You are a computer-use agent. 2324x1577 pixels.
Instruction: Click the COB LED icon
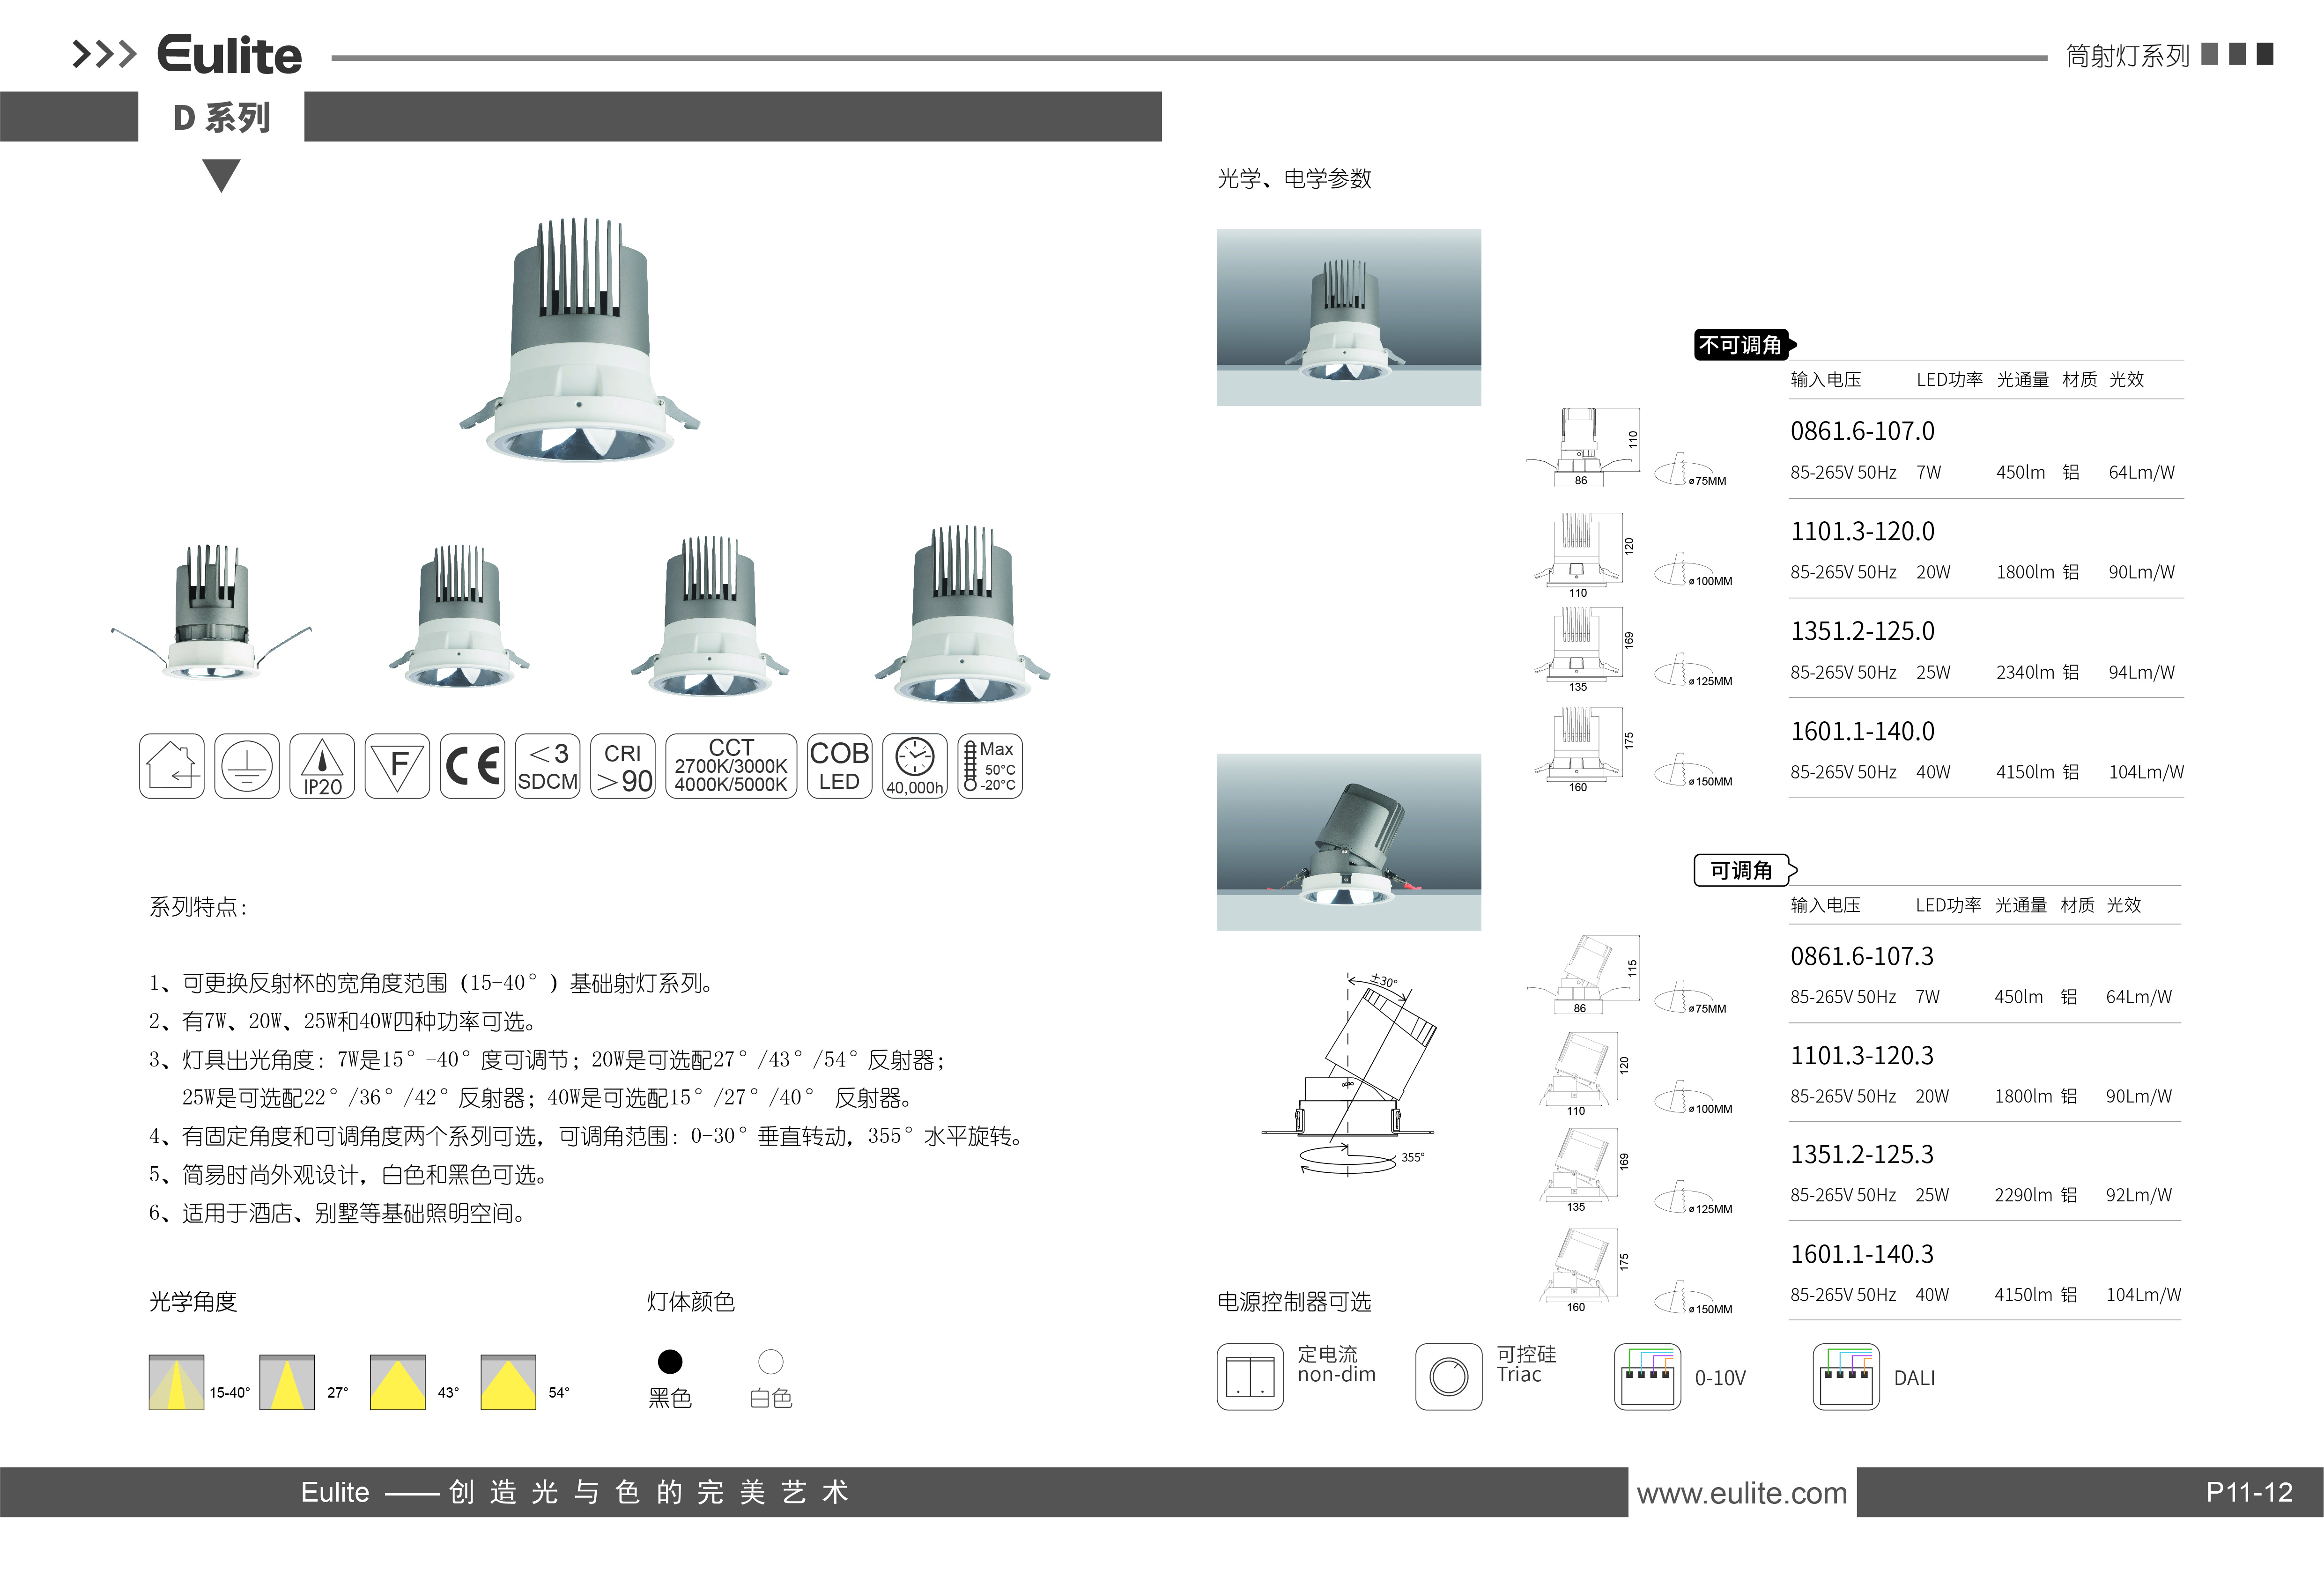839,766
